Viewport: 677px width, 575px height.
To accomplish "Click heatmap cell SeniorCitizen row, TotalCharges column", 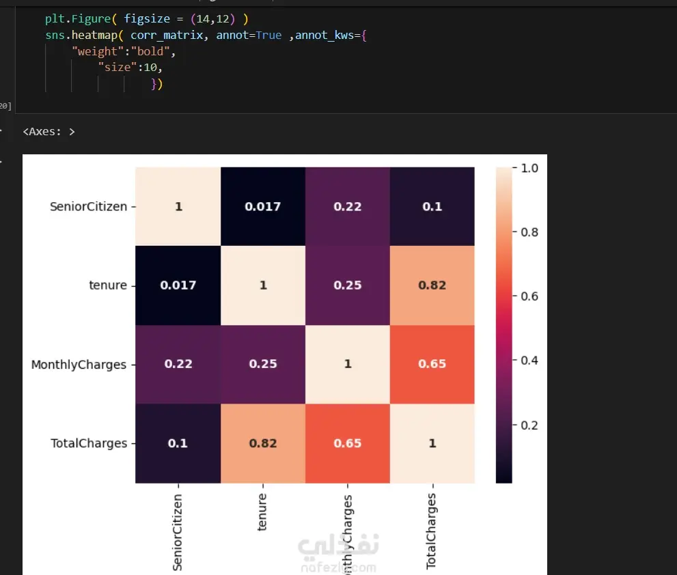I will click(432, 206).
